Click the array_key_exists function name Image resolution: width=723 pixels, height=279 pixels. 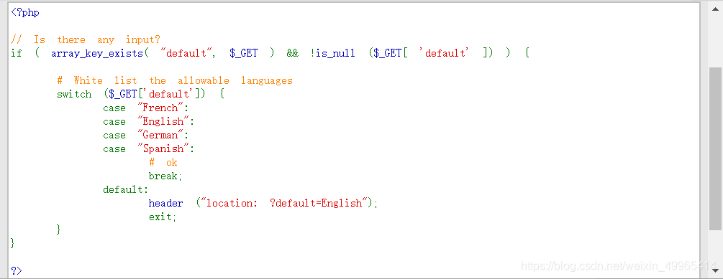pos(97,54)
